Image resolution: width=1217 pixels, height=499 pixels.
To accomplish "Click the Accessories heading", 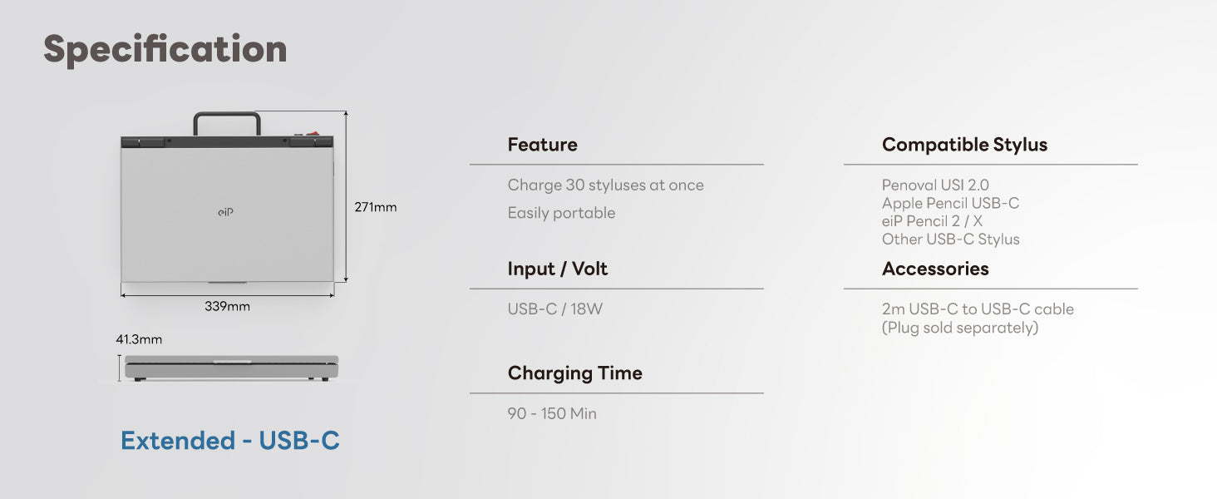I will coord(935,269).
